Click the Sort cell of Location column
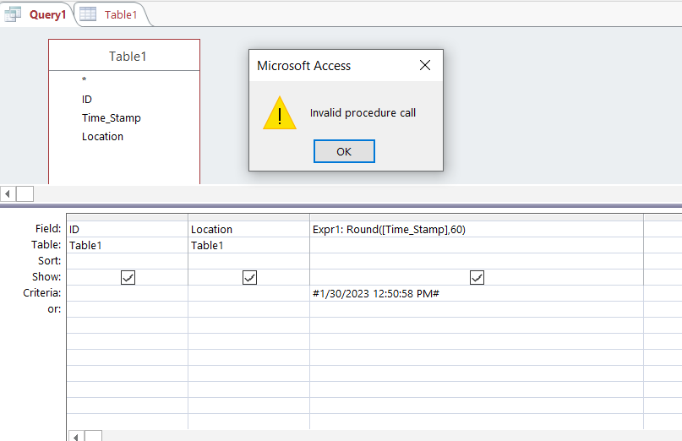This screenshot has height=441, width=682. [x=249, y=261]
